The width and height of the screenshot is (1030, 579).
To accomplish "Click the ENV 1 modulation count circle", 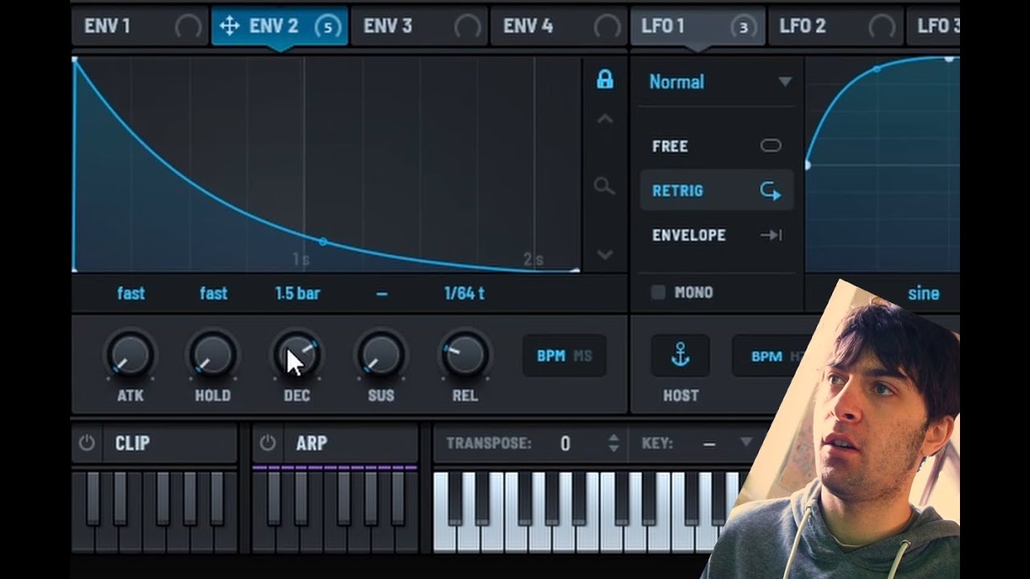I will [188, 27].
